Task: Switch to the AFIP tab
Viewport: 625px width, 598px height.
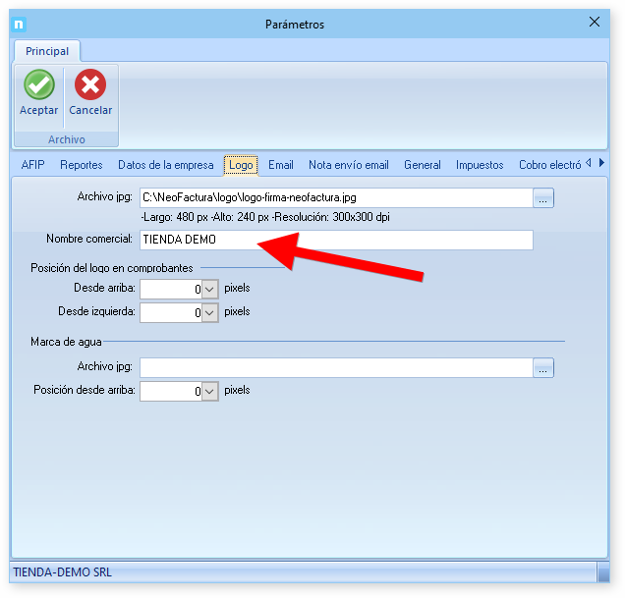Action: (32, 165)
